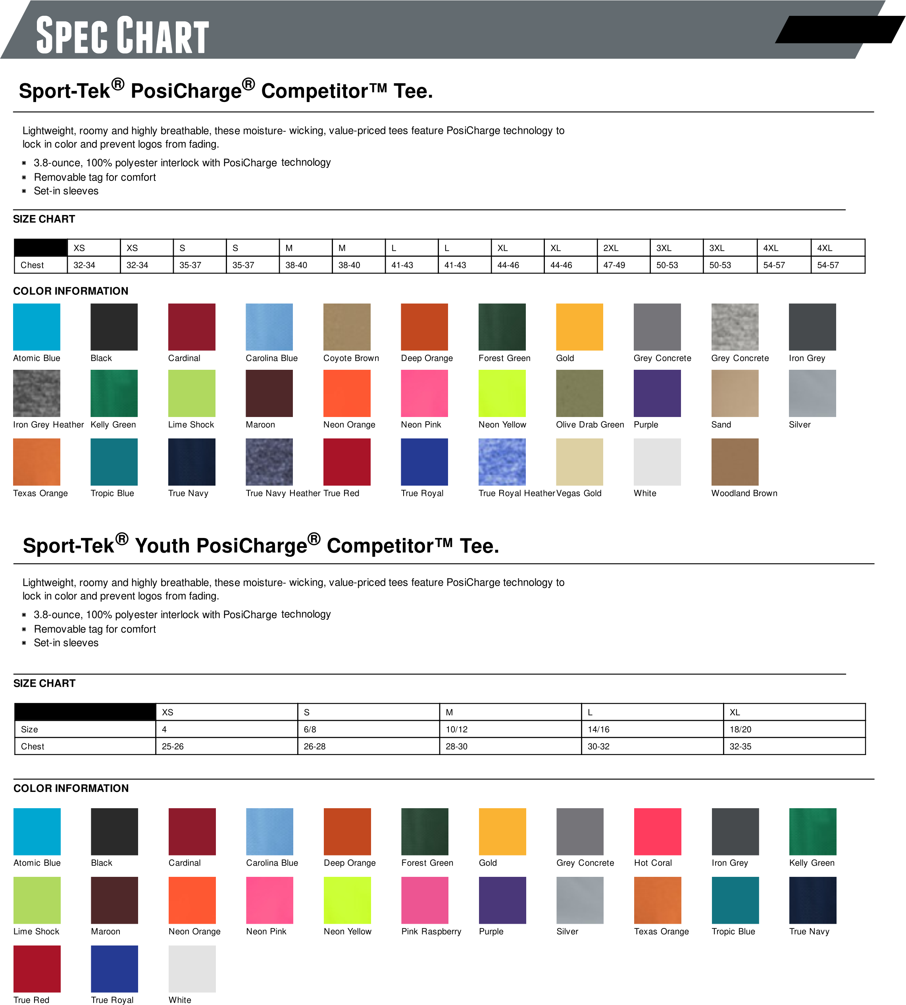Select the "28-30" chest cell
This screenshot has width=906, height=1005.
(510, 746)
